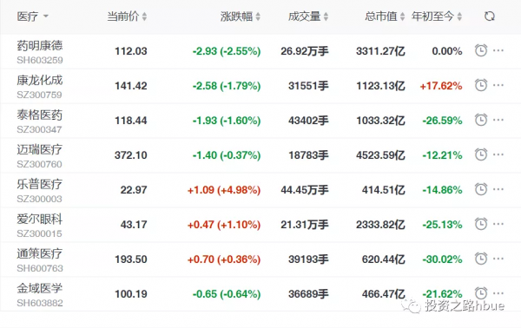Image resolution: width=521 pixels, height=328 pixels.
Task: Click year-to-date -26.59% value
Action: click(x=442, y=121)
